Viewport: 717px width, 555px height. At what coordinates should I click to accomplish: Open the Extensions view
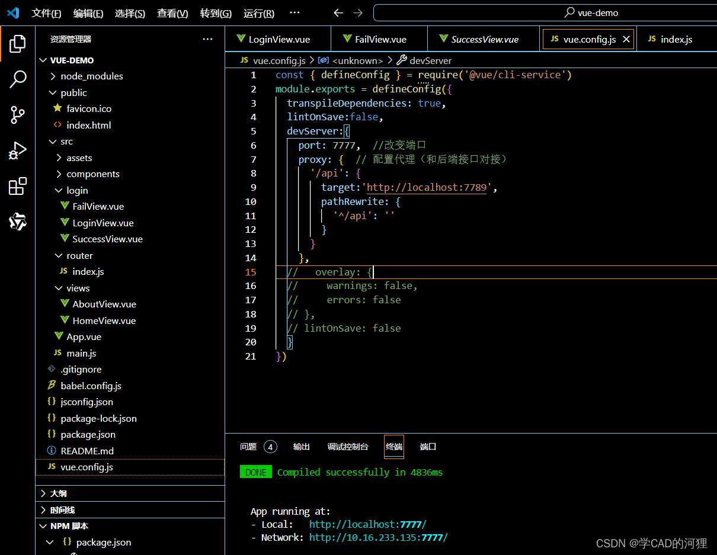point(18,186)
